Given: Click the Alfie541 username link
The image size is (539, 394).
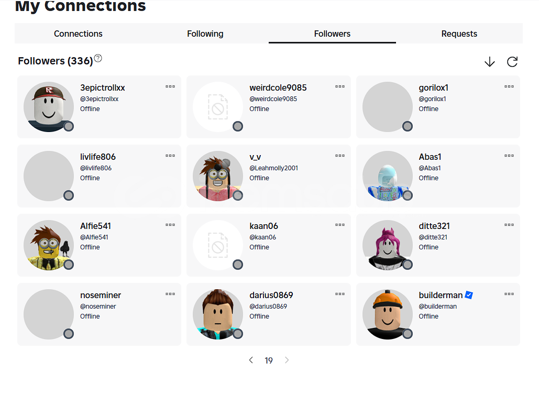Looking at the screenshot, I should pos(95,226).
